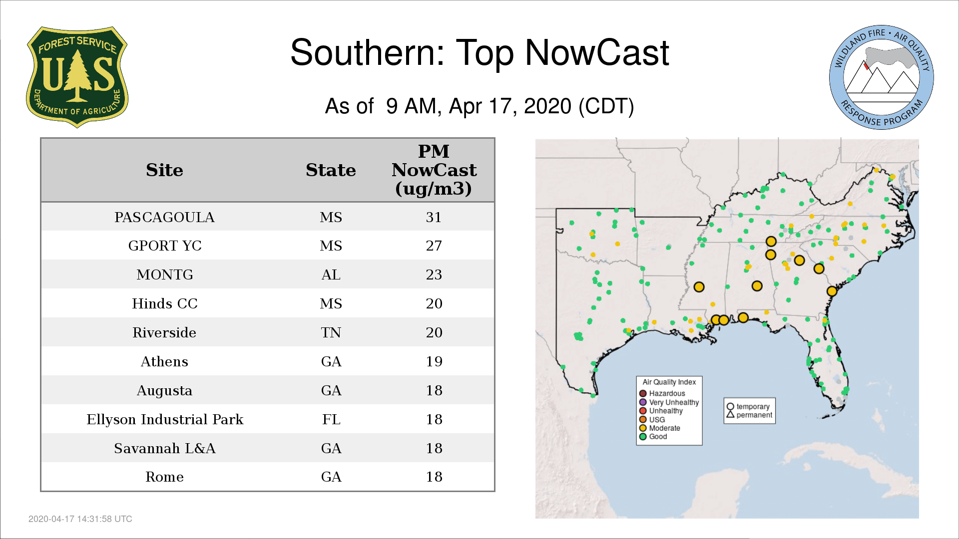Screen dimensions: 959x539
Task: Click the temporary circle symbol in legend
Action: pos(730,407)
